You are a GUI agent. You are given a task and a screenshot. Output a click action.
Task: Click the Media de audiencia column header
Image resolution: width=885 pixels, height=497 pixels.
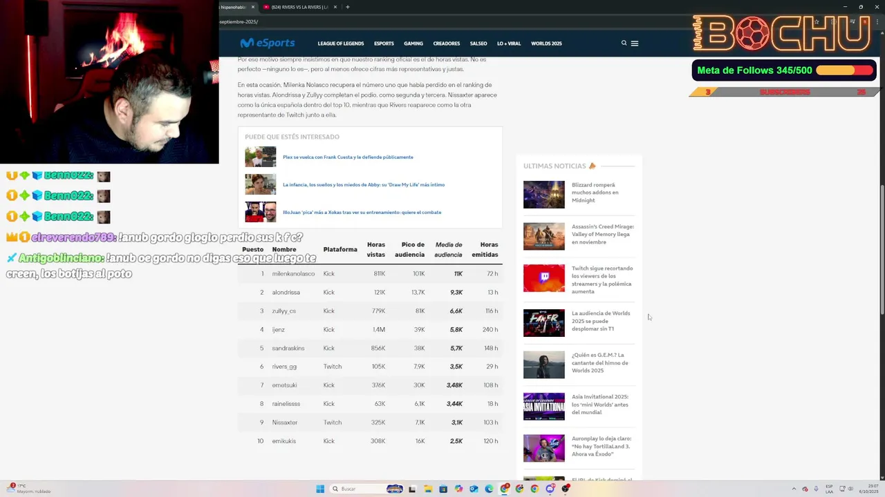click(449, 249)
